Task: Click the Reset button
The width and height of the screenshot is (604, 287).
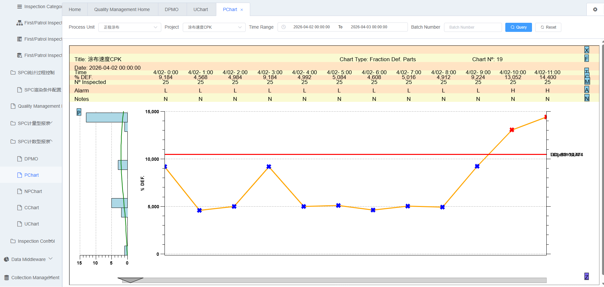Action: pos(548,27)
